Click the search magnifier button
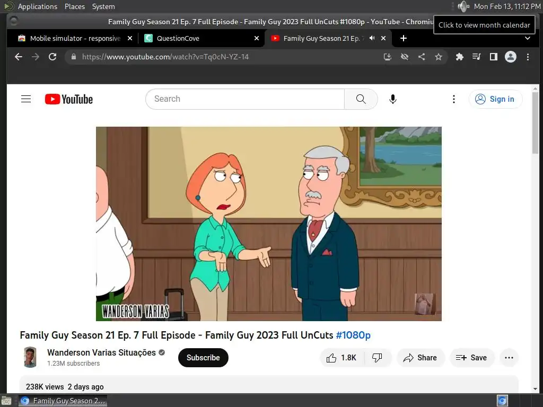 361,99
